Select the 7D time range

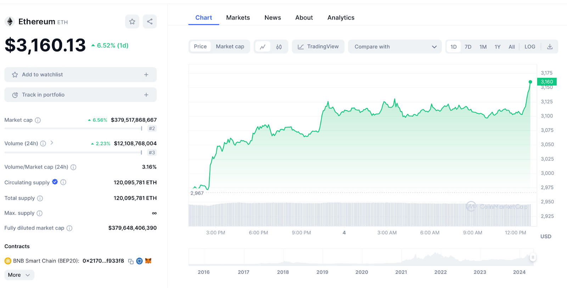tap(468, 47)
